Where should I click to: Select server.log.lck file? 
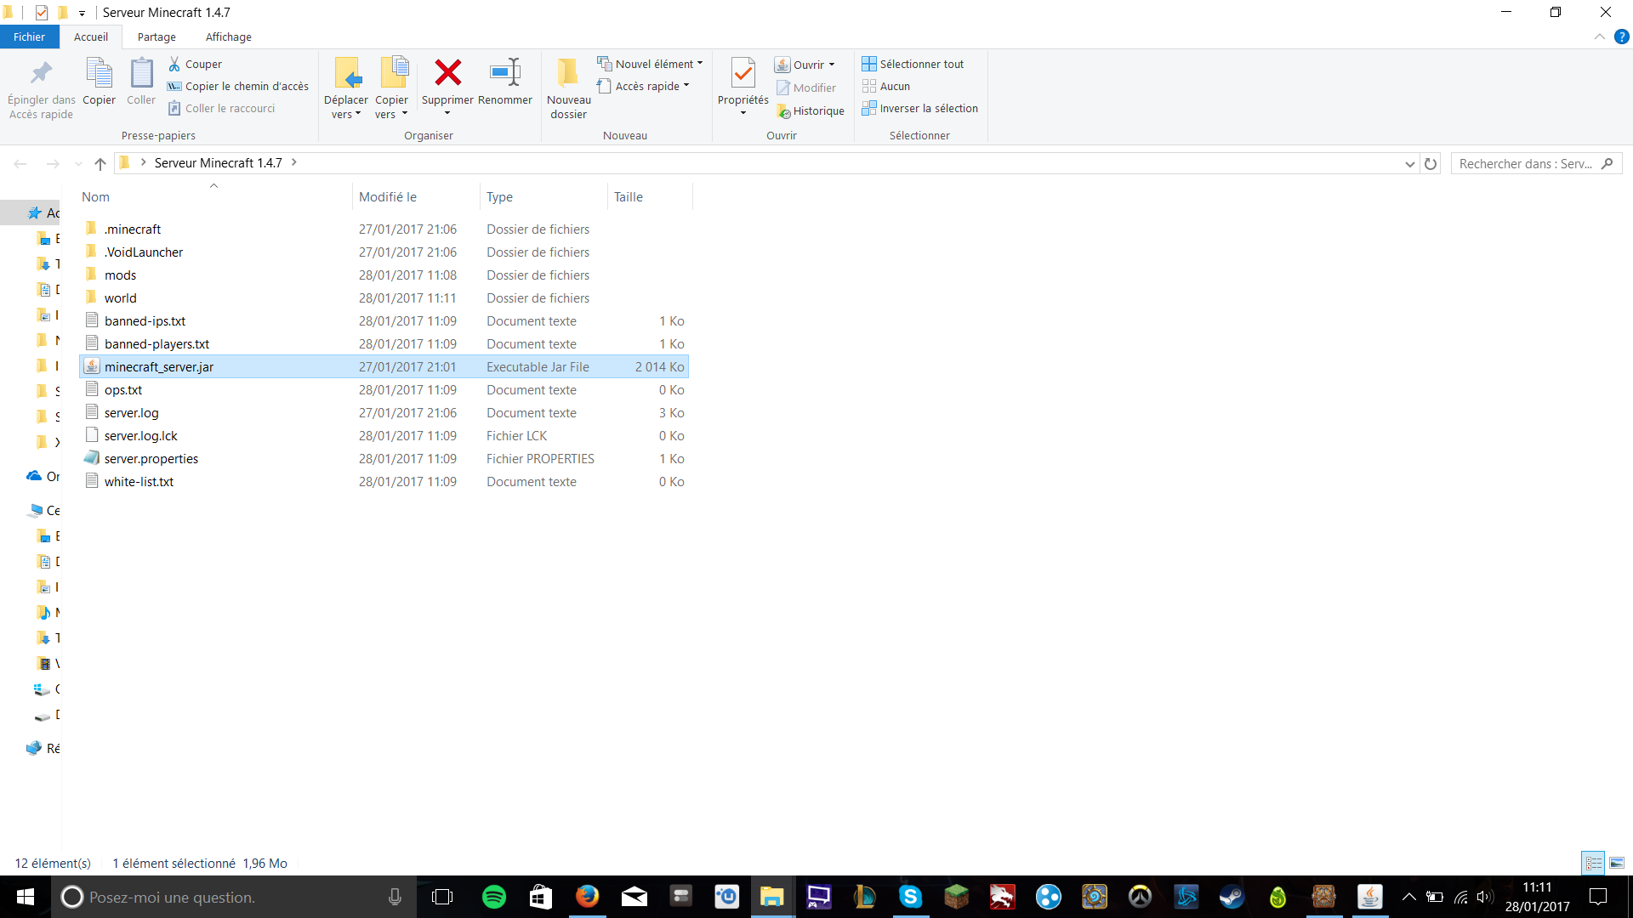pos(384,435)
